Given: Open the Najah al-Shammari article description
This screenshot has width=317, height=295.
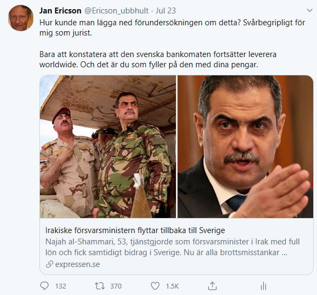Looking at the screenshot, I should [x=173, y=247].
